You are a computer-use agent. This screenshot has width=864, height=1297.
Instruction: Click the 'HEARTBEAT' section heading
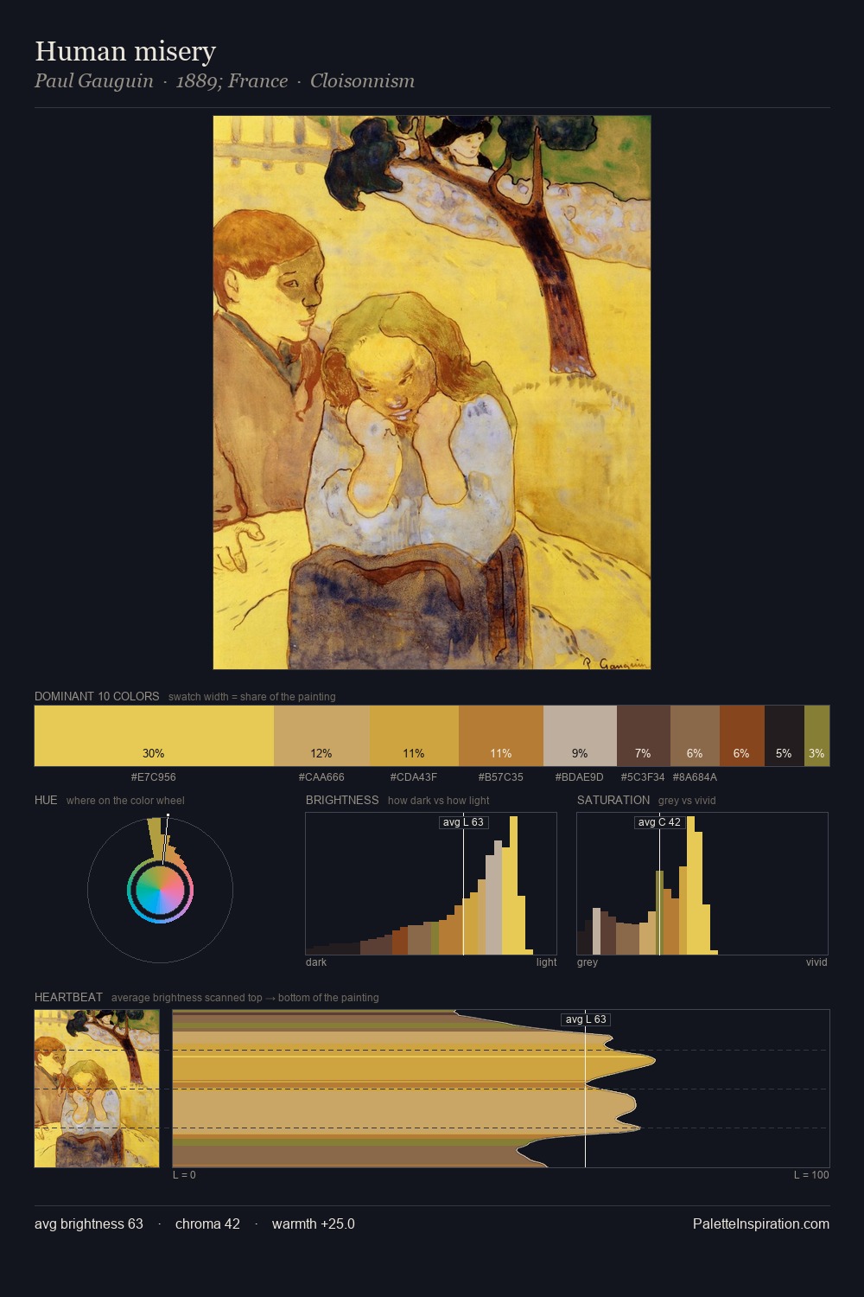pyautogui.click(x=68, y=997)
